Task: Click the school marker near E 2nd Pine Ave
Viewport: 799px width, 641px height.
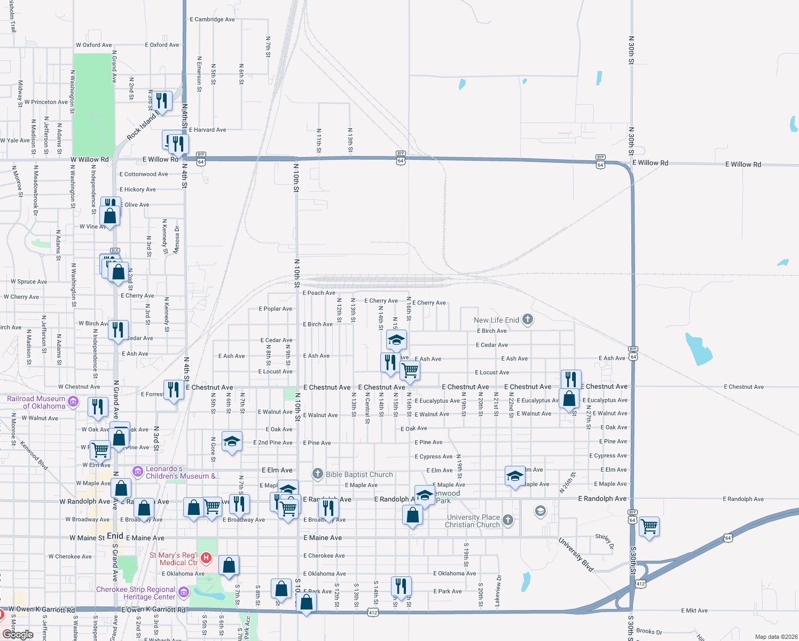Action: [232, 442]
